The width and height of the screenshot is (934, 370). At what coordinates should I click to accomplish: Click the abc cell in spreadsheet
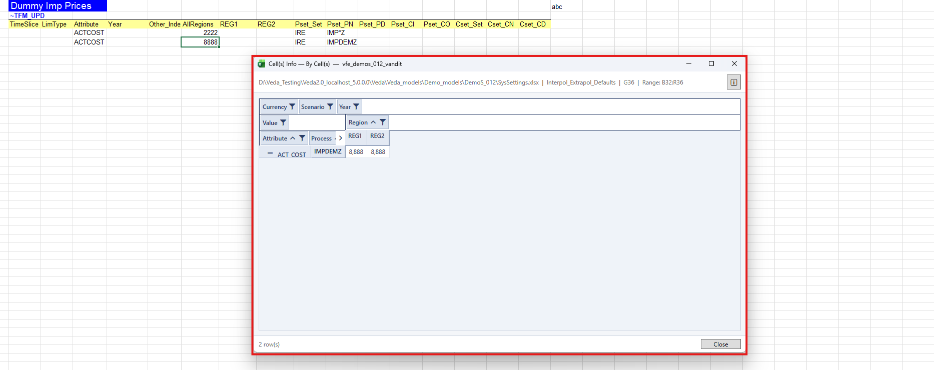pyautogui.click(x=566, y=6)
